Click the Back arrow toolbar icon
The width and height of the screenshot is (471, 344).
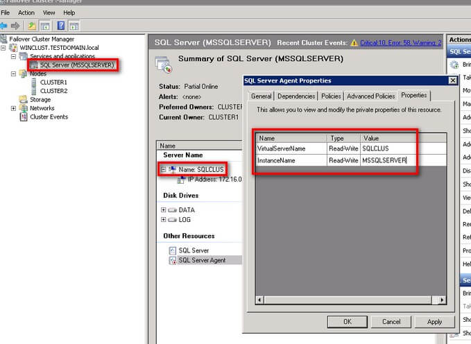pyautogui.click(x=3, y=26)
